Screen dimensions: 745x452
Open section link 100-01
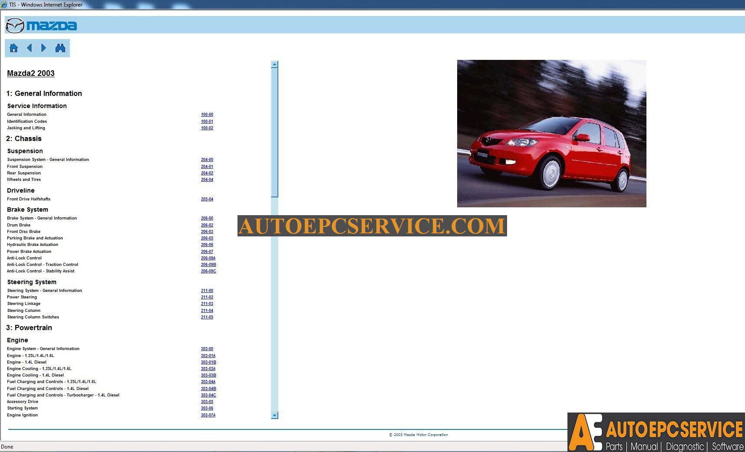pos(207,121)
